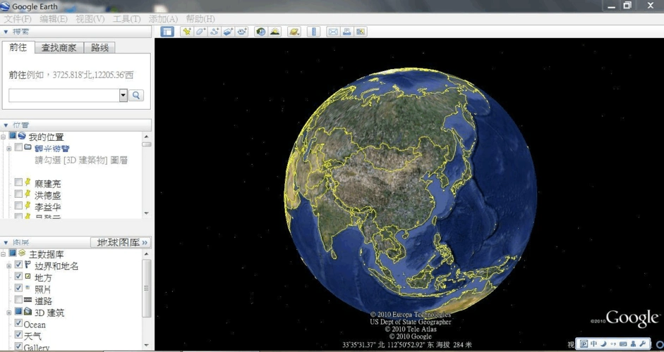
Task: Open the search history dropdown arrow
Action: click(123, 95)
